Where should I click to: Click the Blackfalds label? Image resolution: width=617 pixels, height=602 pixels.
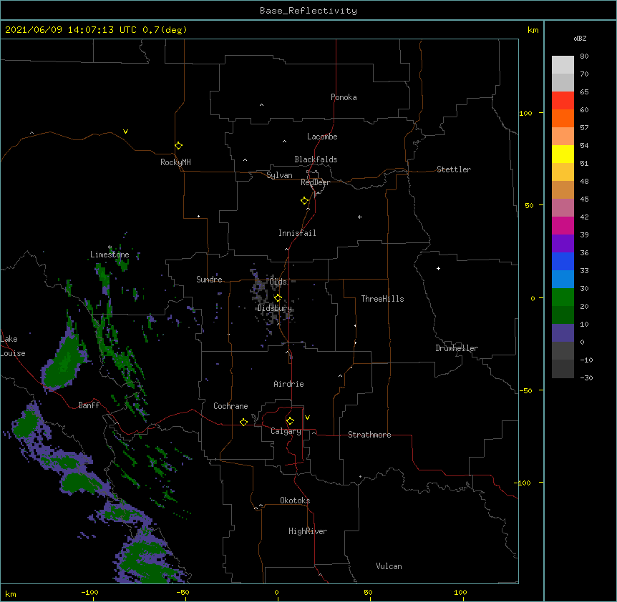pyautogui.click(x=316, y=159)
